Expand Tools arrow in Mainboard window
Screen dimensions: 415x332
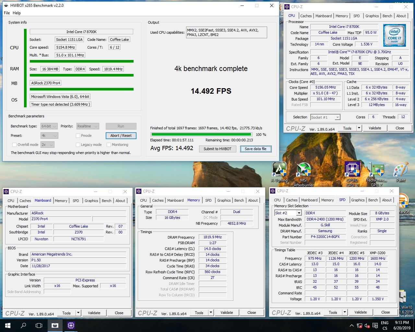click(78, 313)
